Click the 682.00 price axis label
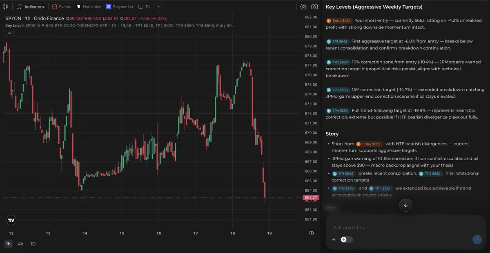Image resolution: width=490 pixels, height=253 pixels. point(311,17)
